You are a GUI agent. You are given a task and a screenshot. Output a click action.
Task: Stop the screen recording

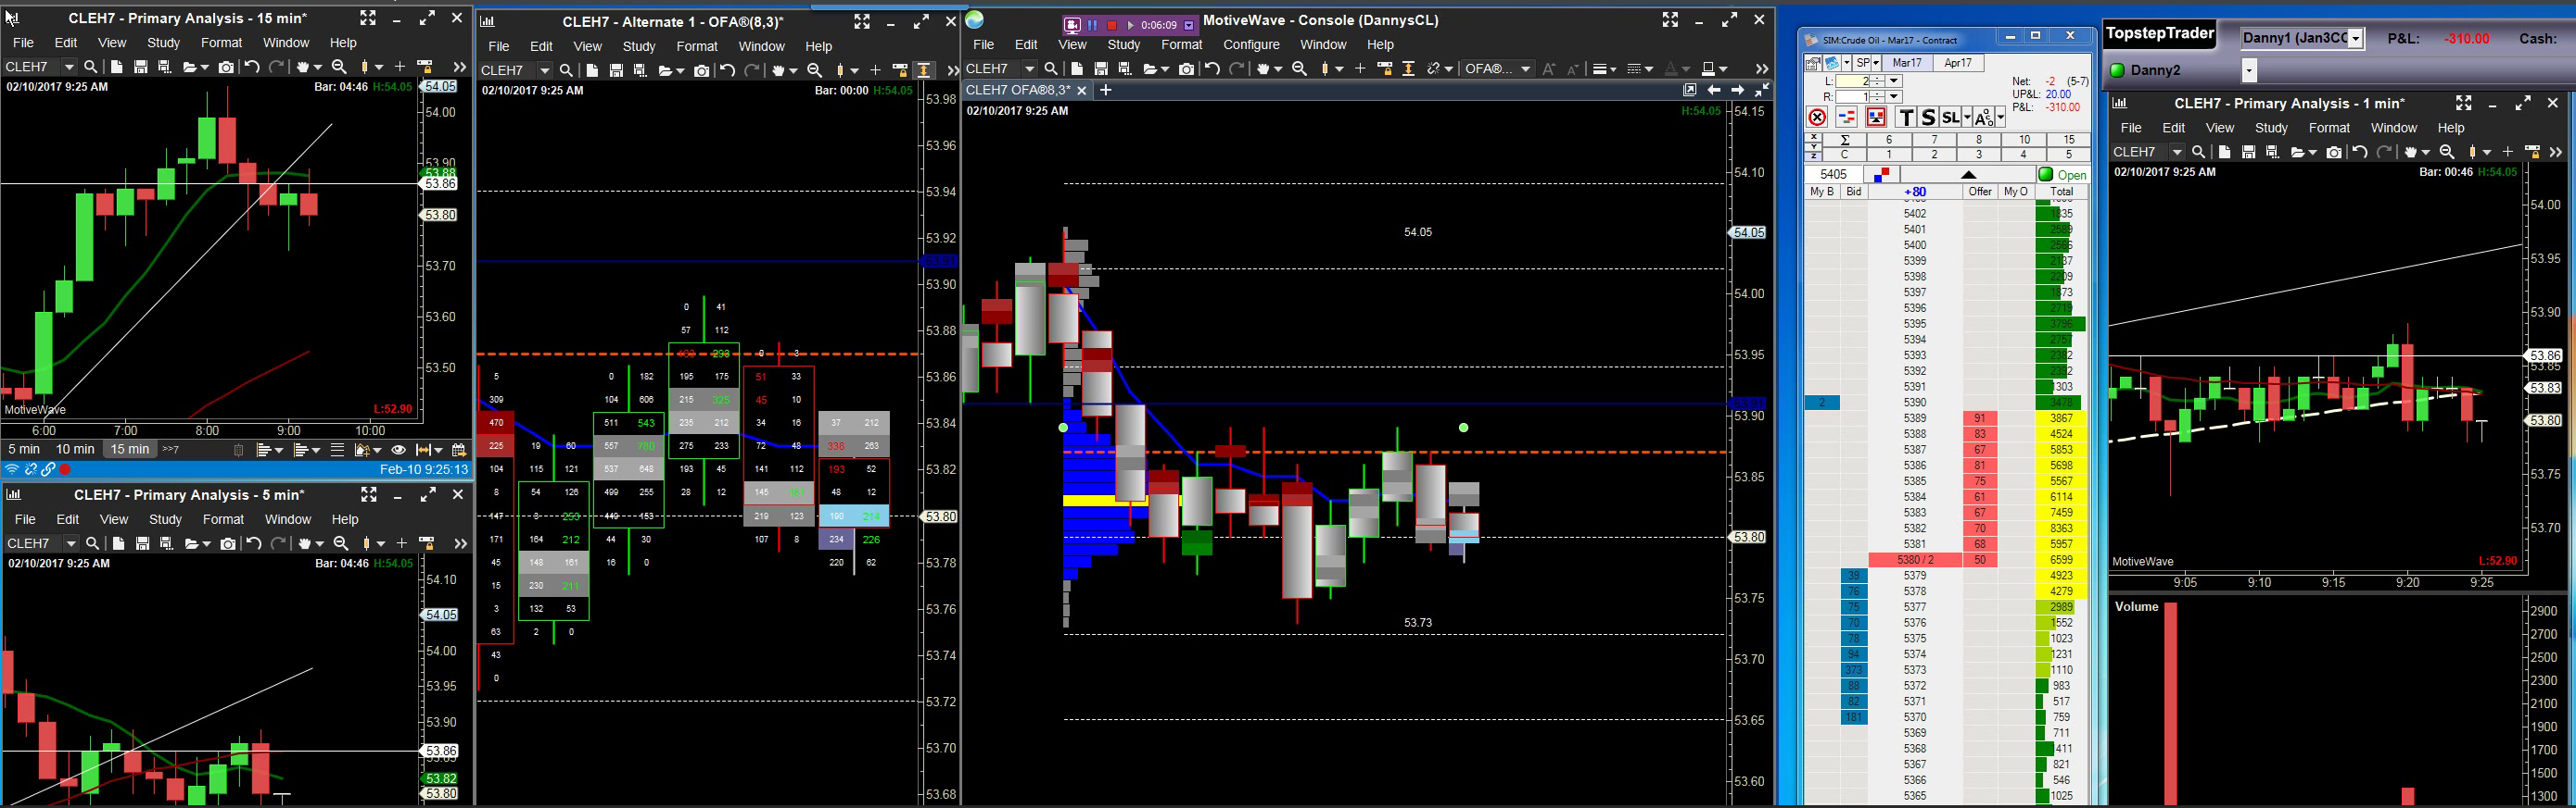(1111, 25)
